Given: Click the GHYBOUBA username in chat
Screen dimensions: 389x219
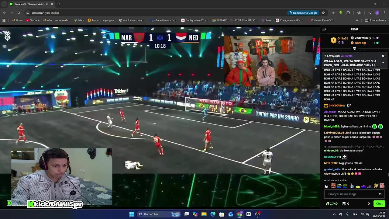Looking at the screenshot, I should (x=336, y=106).
